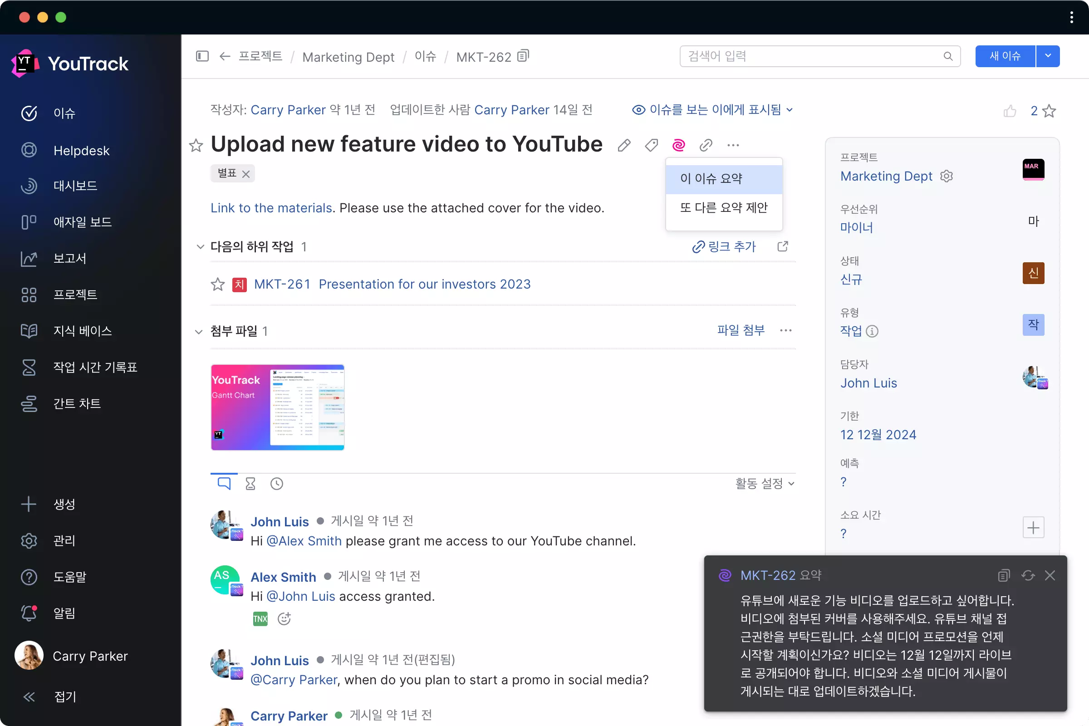Open the AI assistant icon beside the title
The height and width of the screenshot is (726, 1089).
click(678, 145)
